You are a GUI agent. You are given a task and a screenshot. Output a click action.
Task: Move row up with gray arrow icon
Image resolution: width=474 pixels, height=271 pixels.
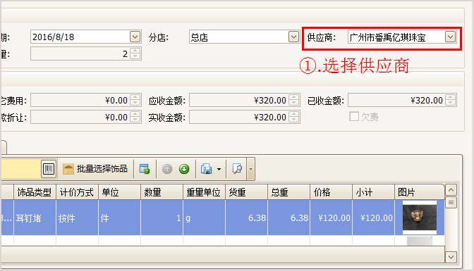[167, 169]
